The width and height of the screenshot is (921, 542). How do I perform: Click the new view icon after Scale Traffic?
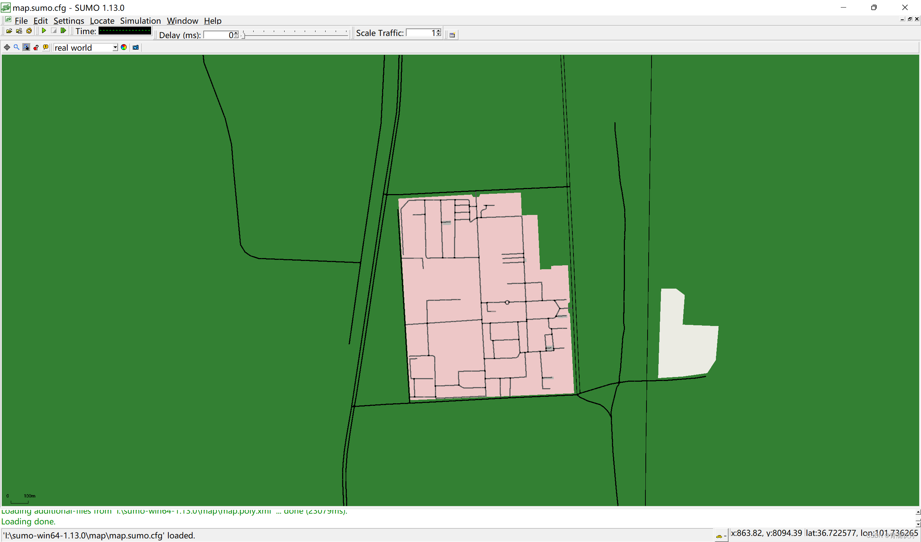tap(452, 35)
